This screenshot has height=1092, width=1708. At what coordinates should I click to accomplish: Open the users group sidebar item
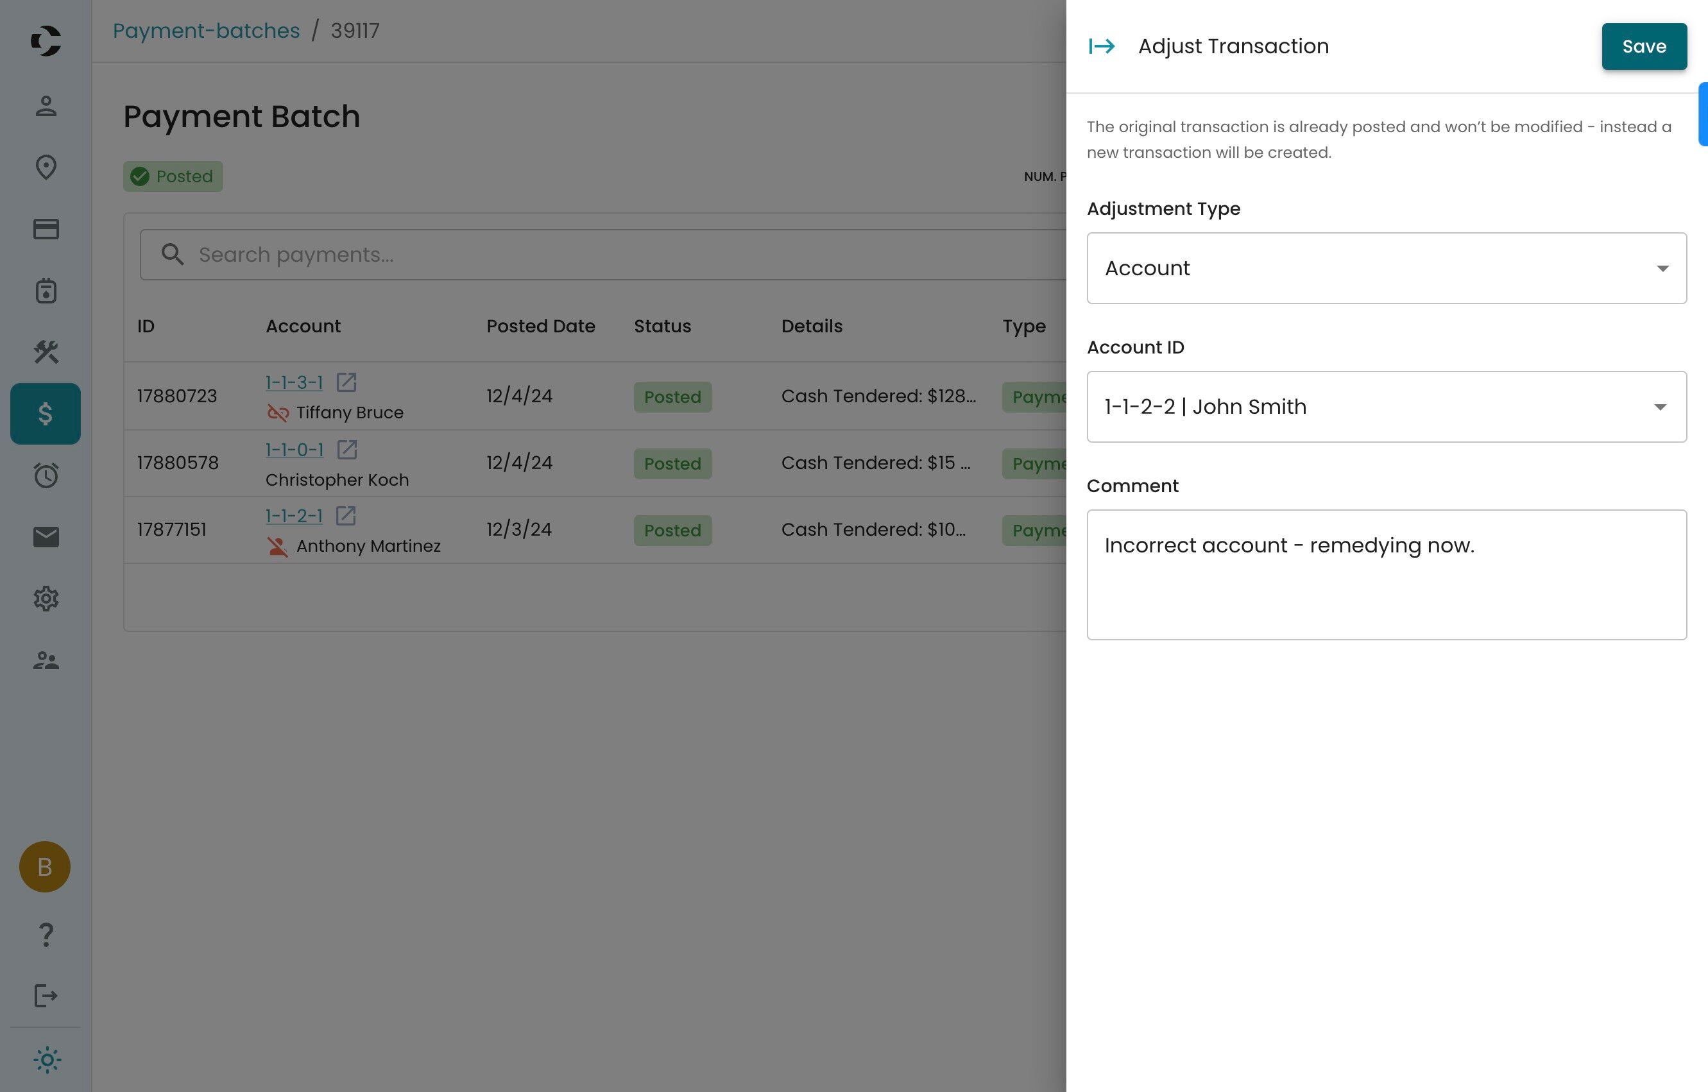(x=46, y=660)
